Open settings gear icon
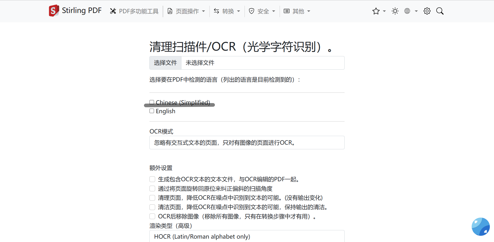The width and height of the screenshot is (494, 242). (x=427, y=11)
